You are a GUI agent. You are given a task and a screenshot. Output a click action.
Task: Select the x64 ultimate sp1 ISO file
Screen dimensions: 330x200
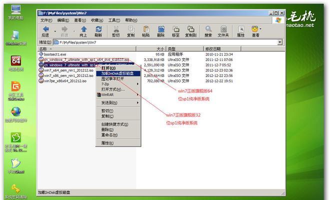tap(84, 59)
